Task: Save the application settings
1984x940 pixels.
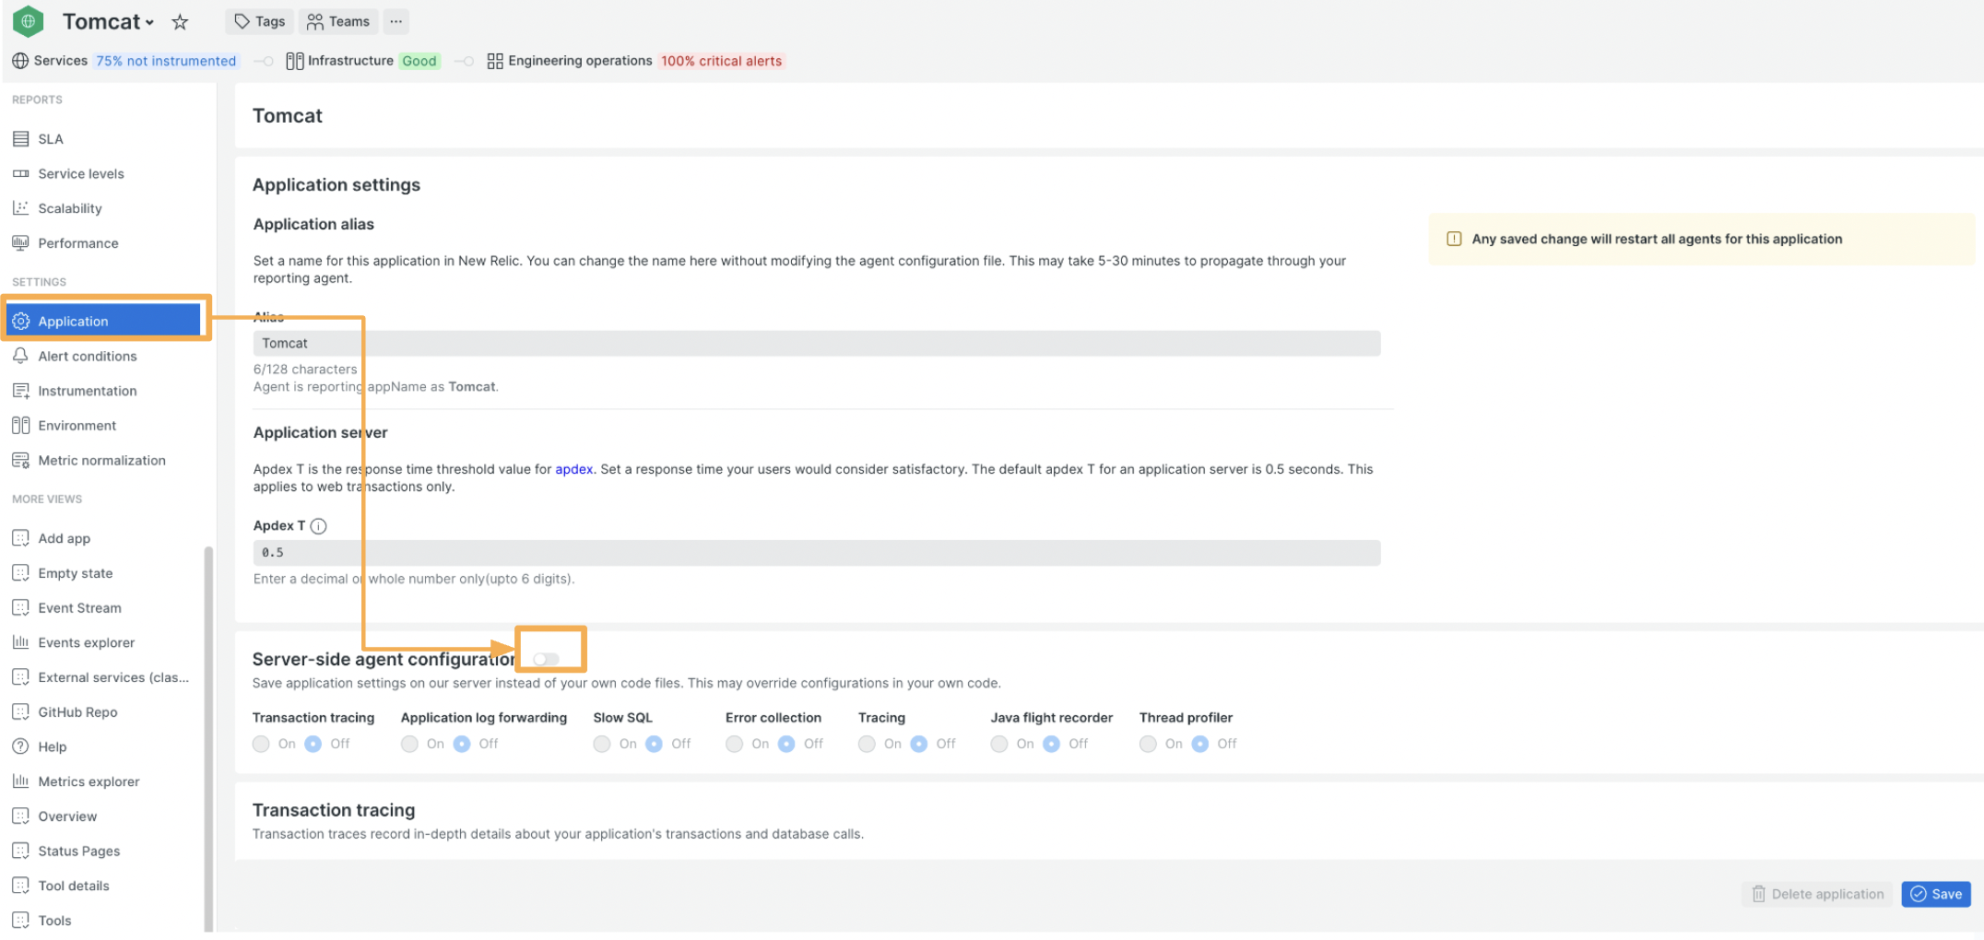Action: click(x=1935, y=894)
